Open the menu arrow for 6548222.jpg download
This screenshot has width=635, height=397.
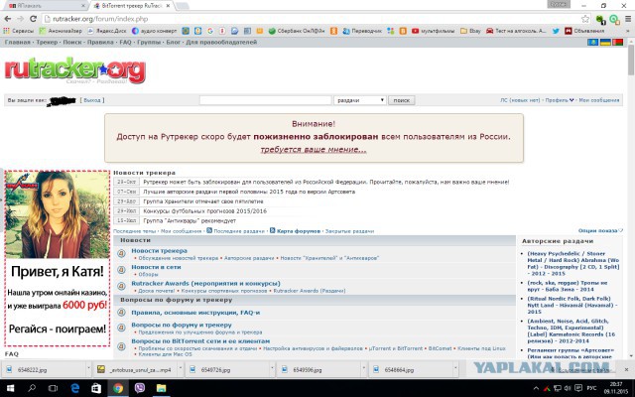(x=88, y=369)
